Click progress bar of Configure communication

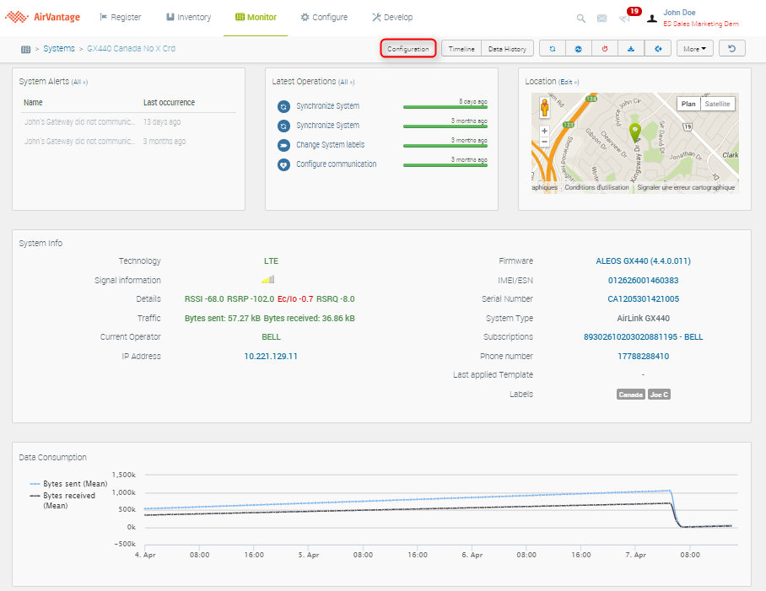445,165
